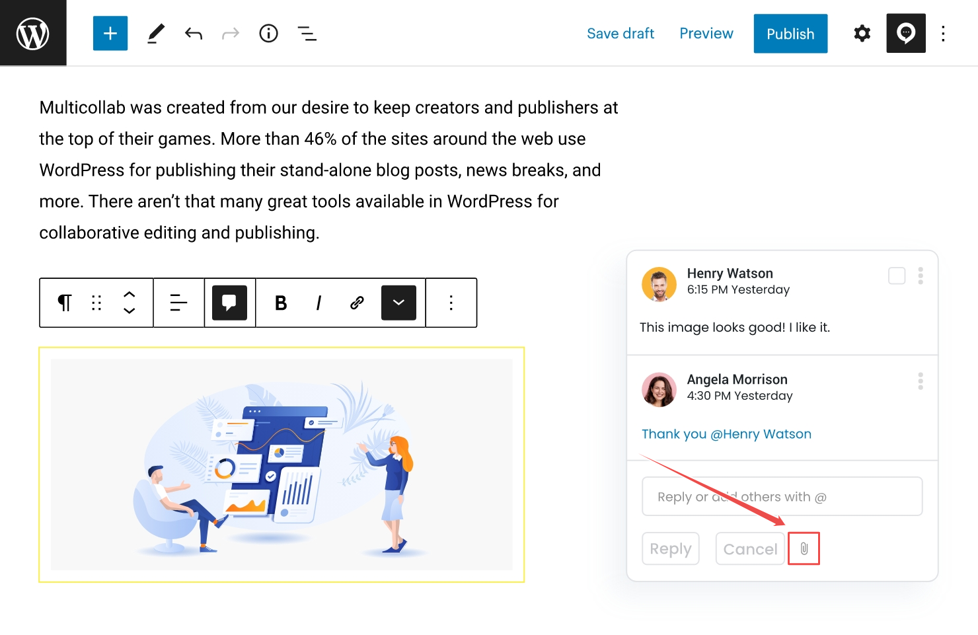The image size is (978, 635).
Task: Move block down with arrow
Action: tap(130, 311)
